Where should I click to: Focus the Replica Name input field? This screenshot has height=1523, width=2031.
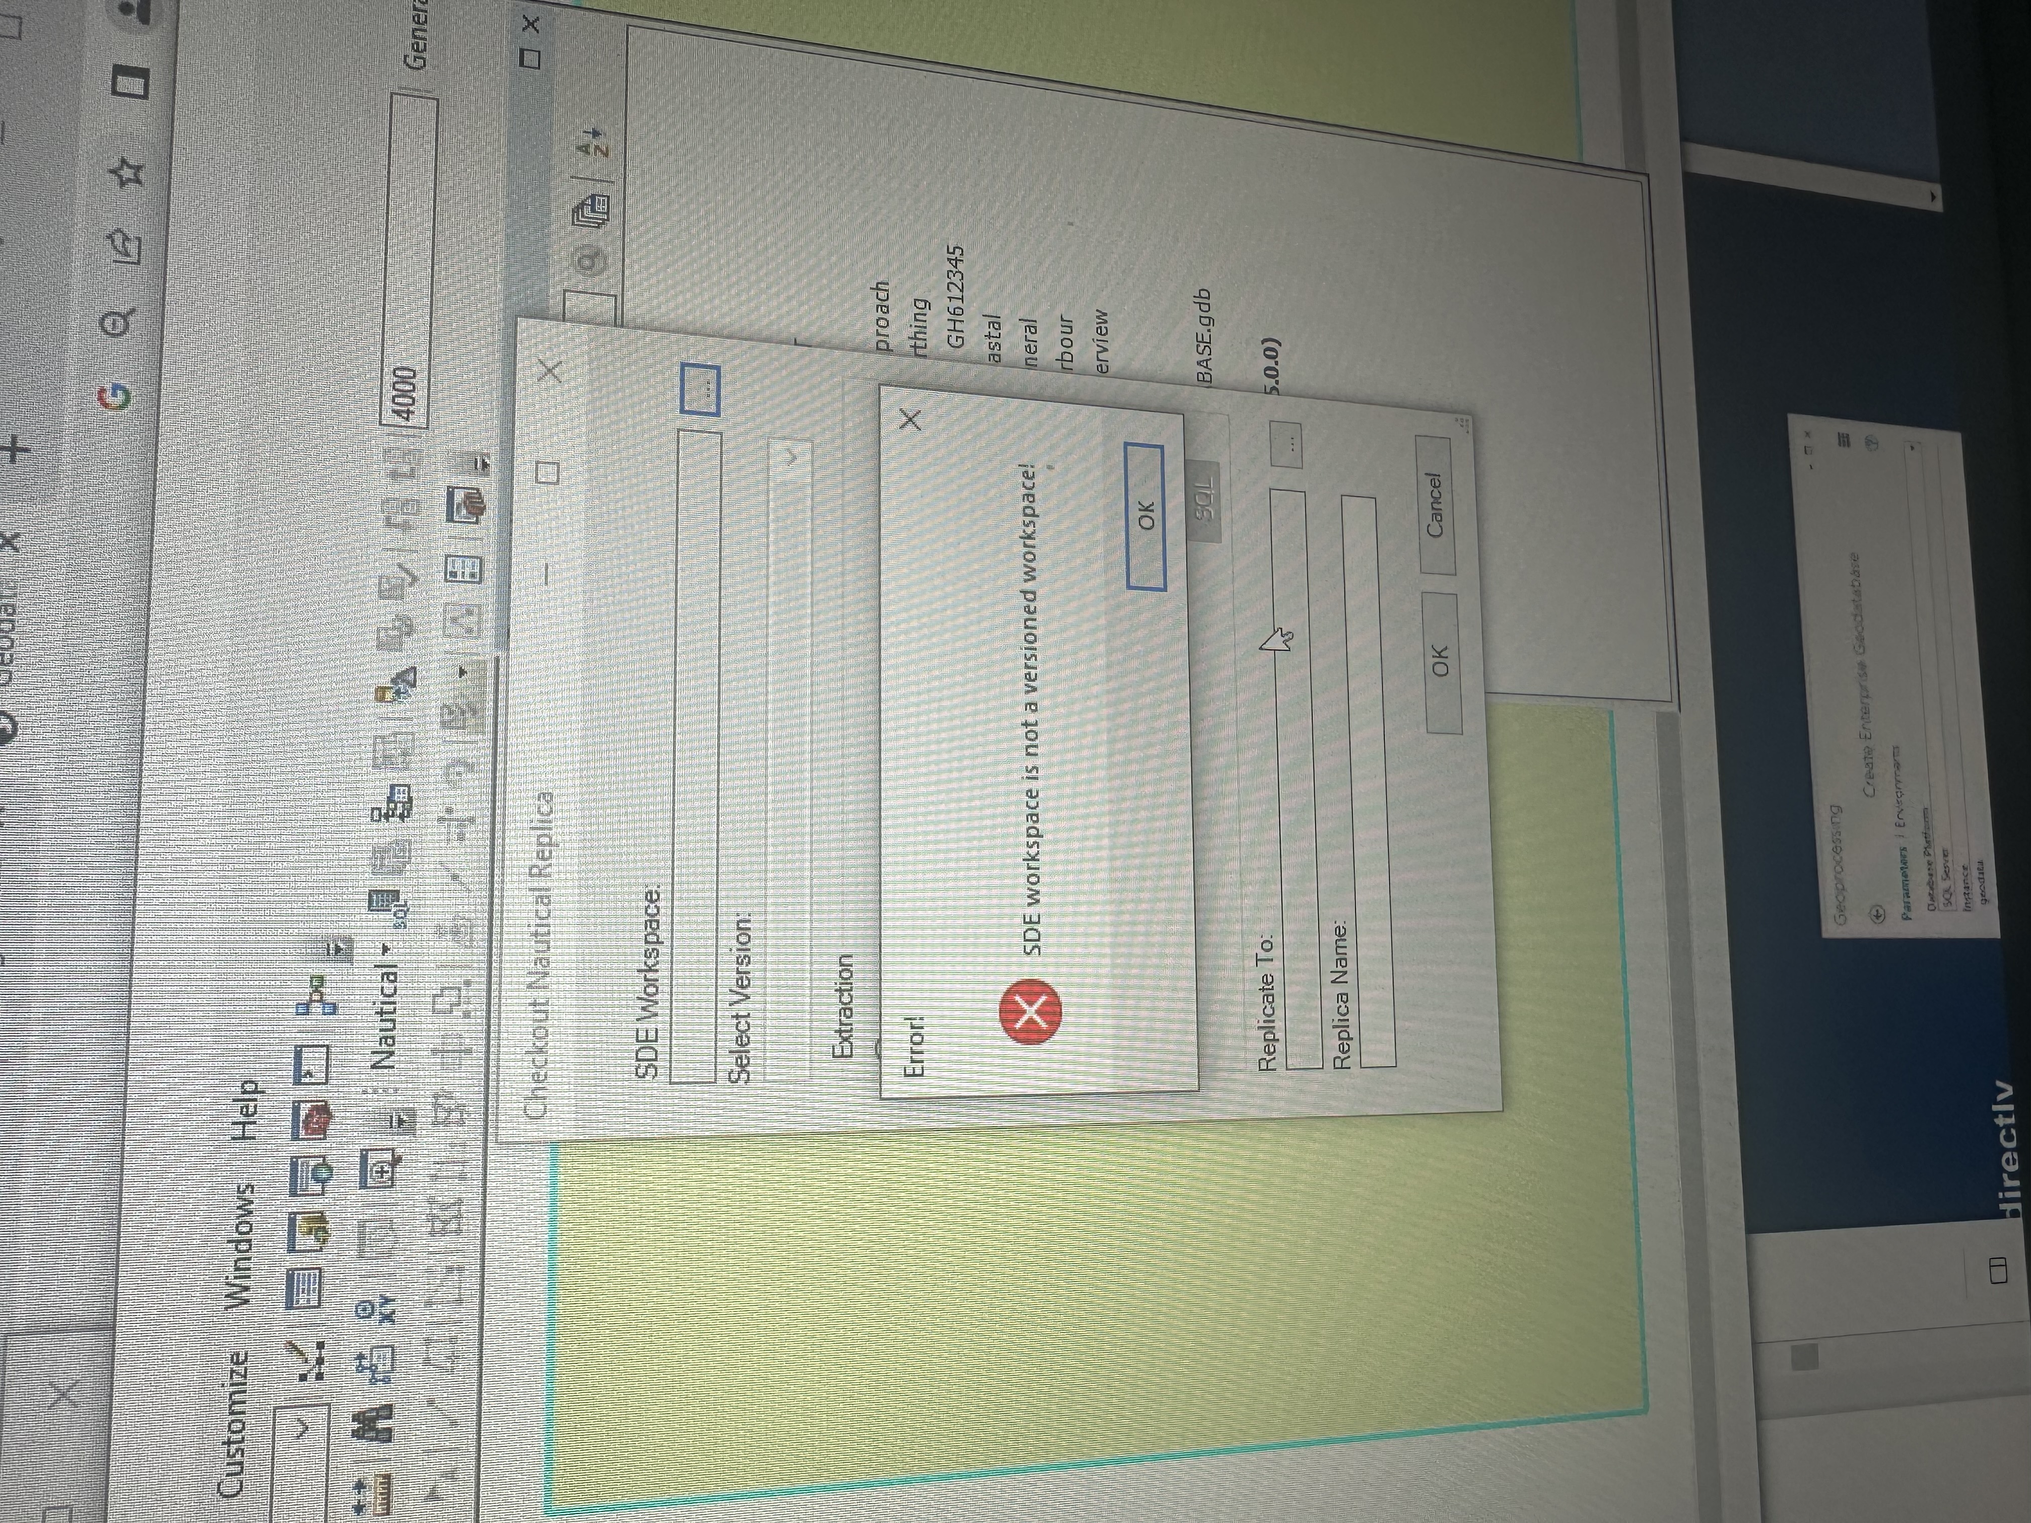pos(1368,782)
